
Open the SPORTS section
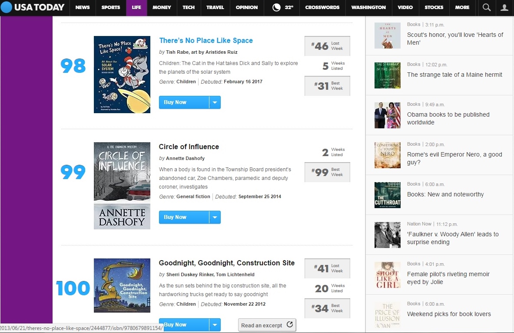point(111,7)
